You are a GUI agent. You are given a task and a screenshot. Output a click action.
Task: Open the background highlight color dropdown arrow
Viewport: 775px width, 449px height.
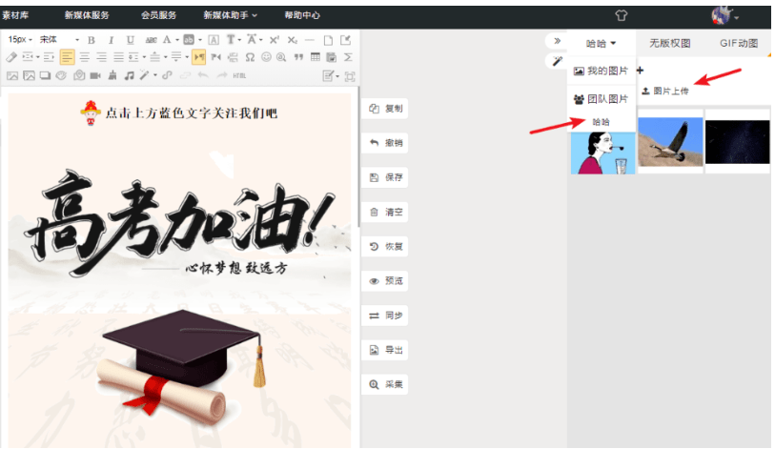coord(199,40)
